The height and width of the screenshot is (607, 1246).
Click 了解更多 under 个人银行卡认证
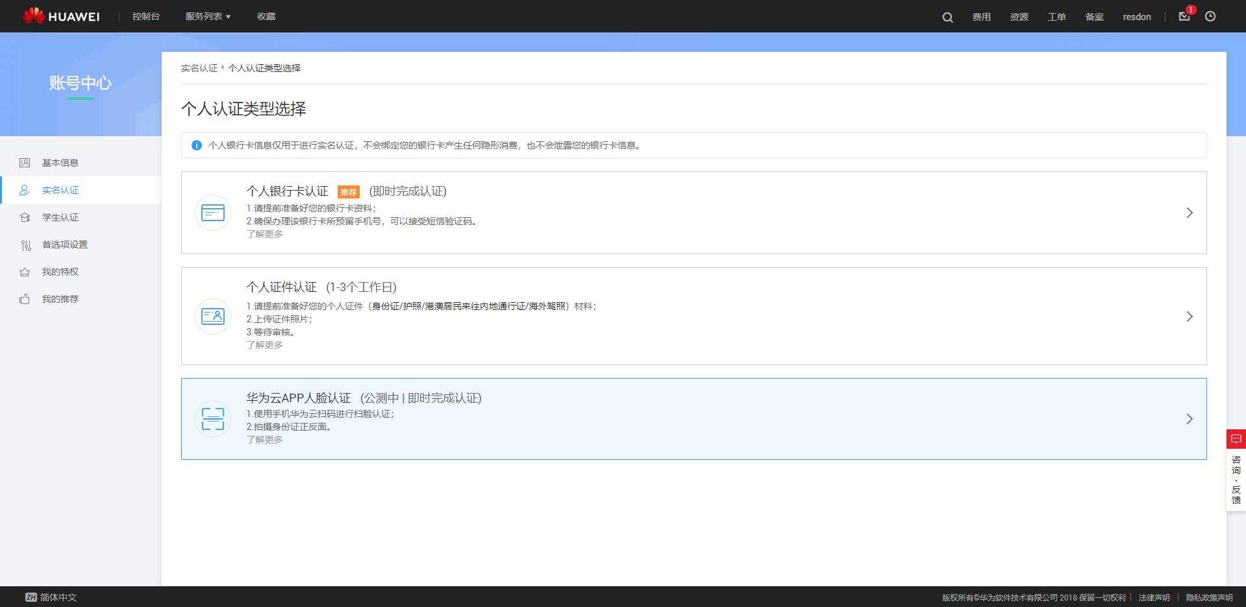(264, 233)
